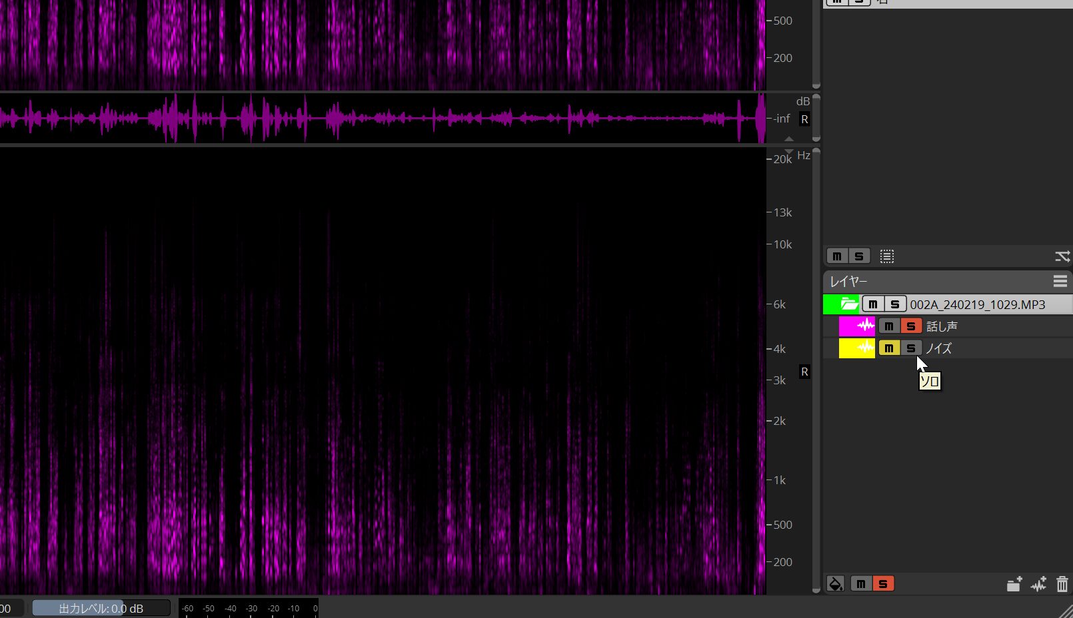
Task: Click the -inf label on dB scale
Action: (x=782, y=119)
